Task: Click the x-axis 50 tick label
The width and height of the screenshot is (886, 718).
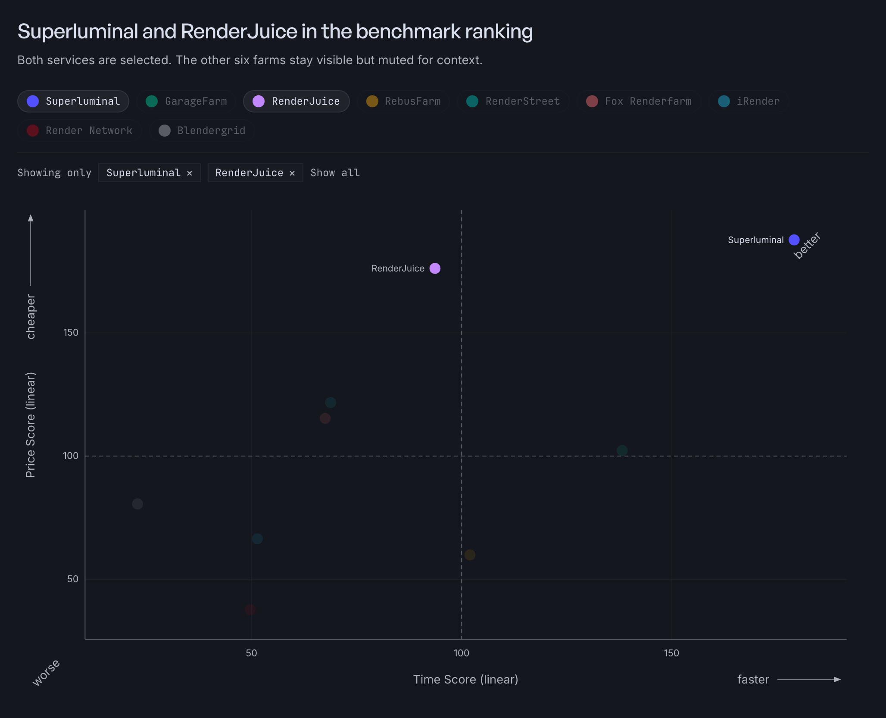Action: pyautogui.click(x=251, y=653)
